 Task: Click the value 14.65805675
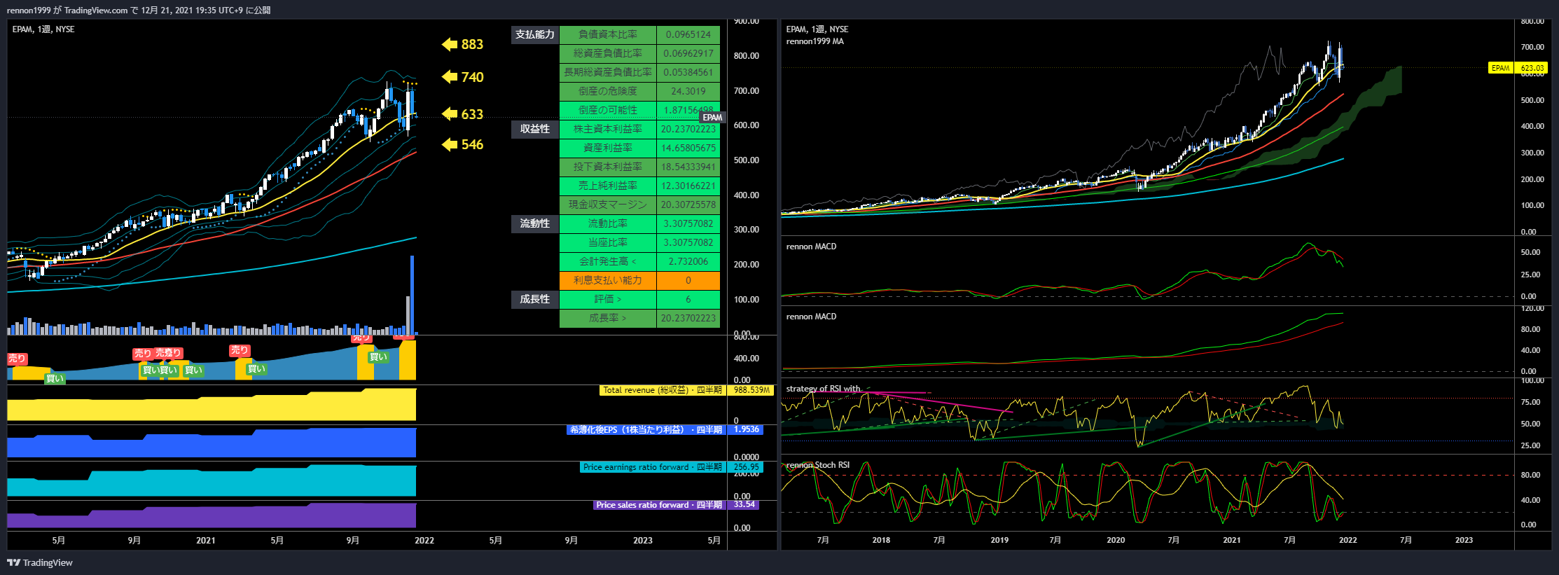[x=688, y=148]
